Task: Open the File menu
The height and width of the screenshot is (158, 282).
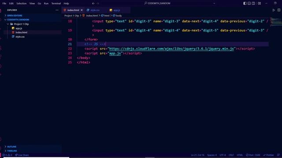Action: [x=4, y=4]
